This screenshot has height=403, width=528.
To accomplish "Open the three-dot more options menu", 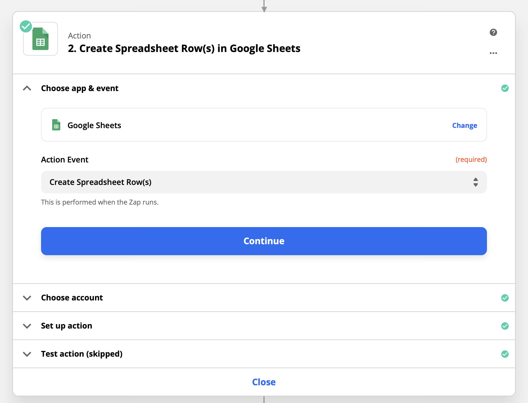I will click(493, 53).
